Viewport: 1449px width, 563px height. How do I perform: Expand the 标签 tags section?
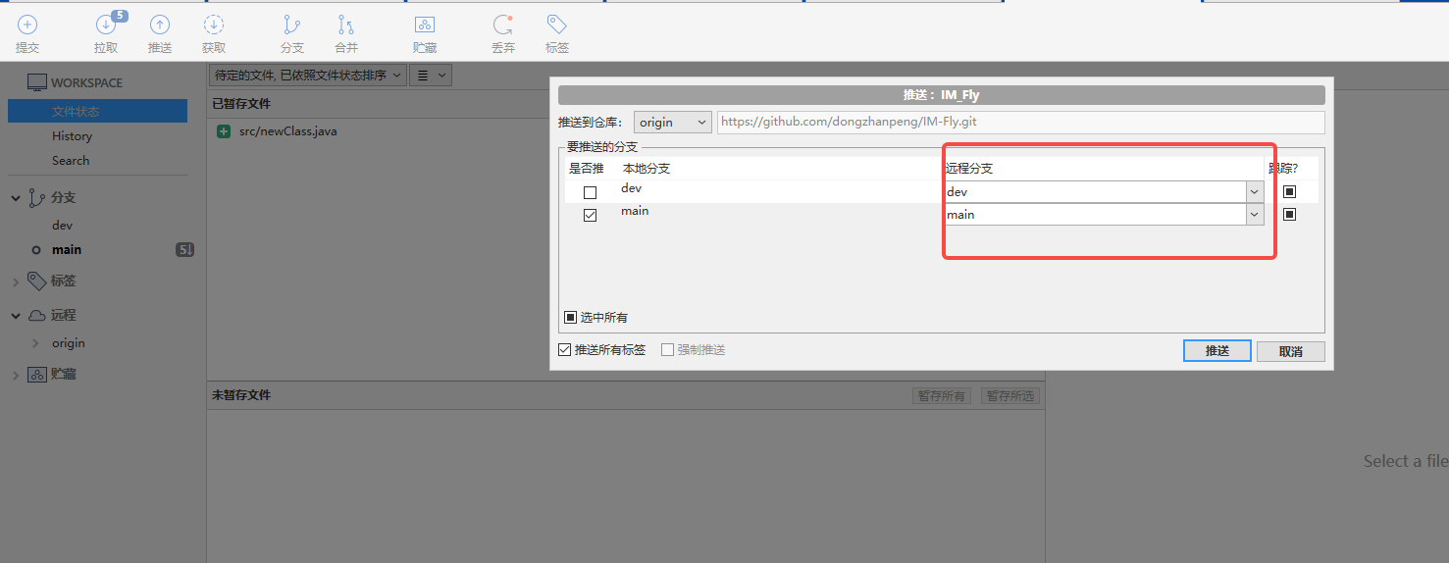point(16,281)
